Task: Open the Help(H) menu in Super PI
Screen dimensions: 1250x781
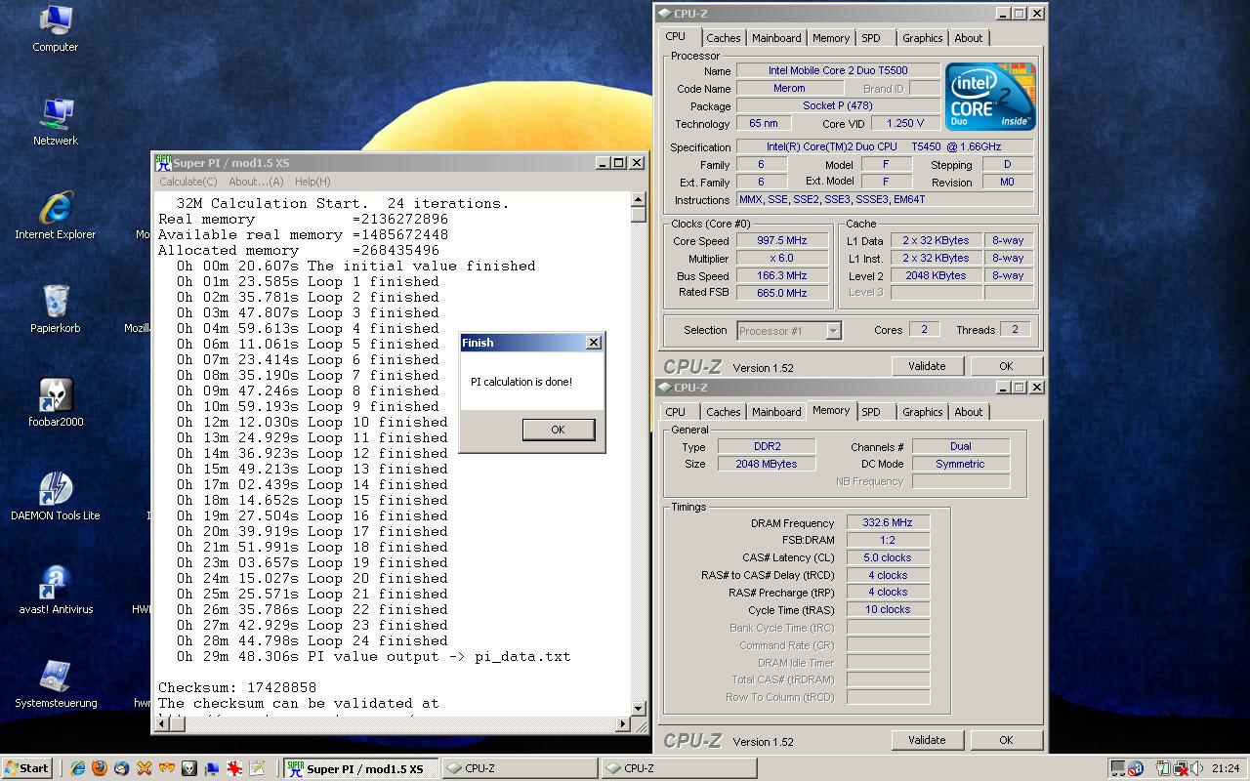Action: pyautogui.click(x=312, y=182)
